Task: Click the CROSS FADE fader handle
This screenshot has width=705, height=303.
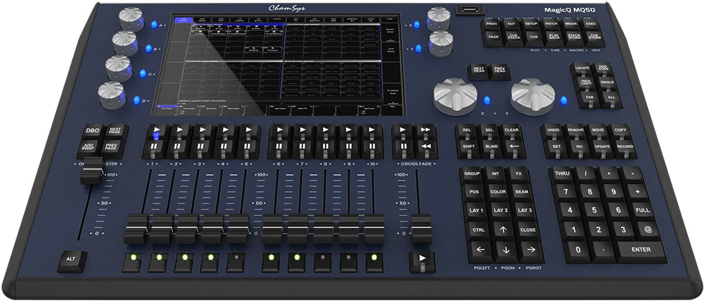Action: [421, 229]
